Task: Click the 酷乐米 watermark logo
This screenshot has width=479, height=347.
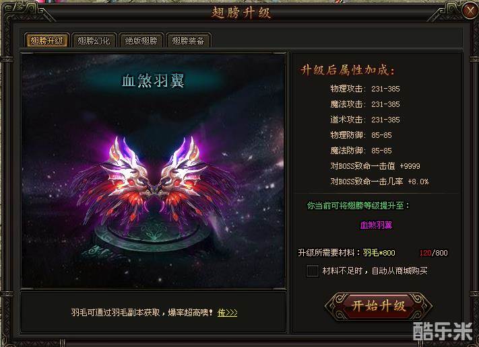Action: click(x=443, y=331)
